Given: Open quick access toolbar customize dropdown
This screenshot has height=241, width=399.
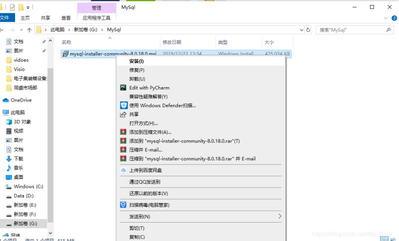Looking at the screenshot, I should click(28, 7).
